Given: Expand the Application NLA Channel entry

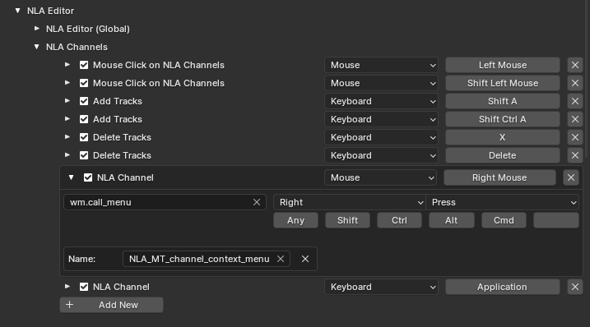Looking at the screenshot, I should point(67,287).
